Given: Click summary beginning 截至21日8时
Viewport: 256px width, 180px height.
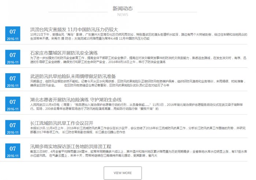Looking at the screenshot, I should [138, 153].
